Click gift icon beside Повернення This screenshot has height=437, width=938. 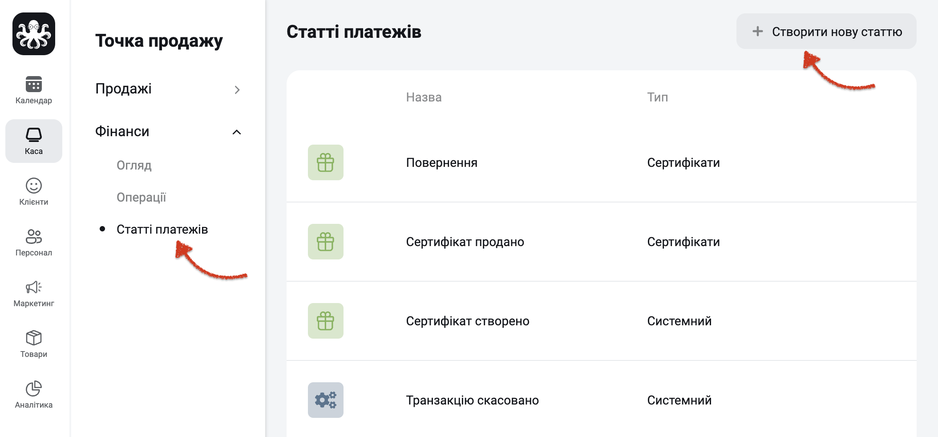coord(326,162)
